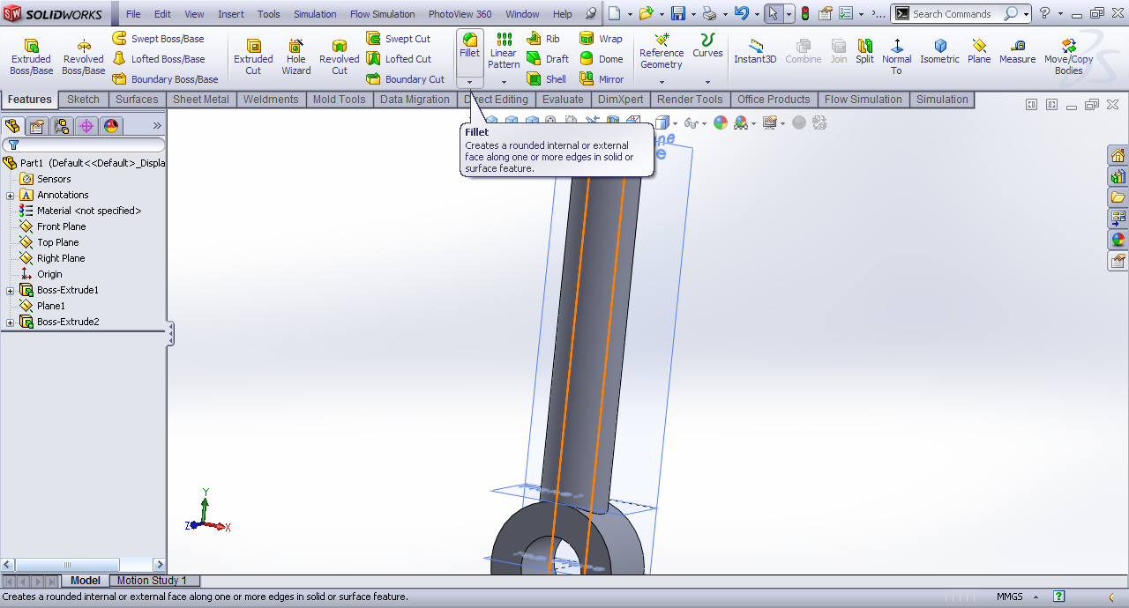Select the Extruded Cut tool
This screenshot has height=608, width=1129.
253,56
